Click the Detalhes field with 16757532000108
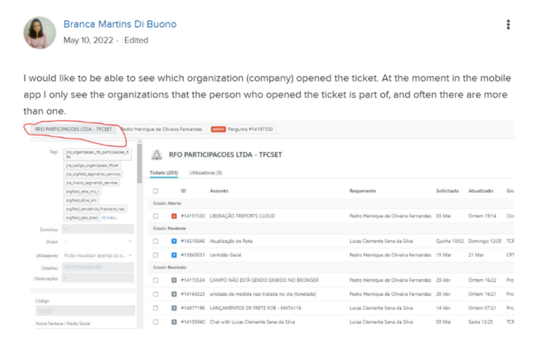The image size is (543, 341). [98, 267]
